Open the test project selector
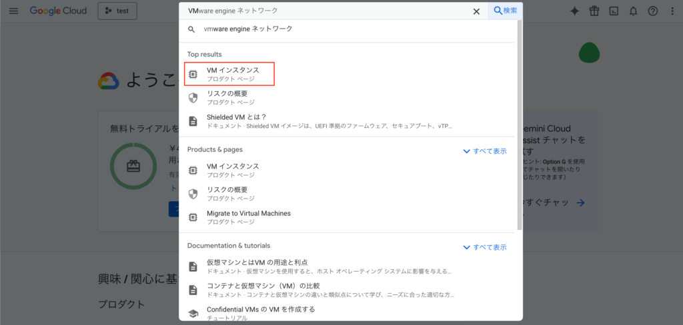Viewport: 683px width, 325px height. coord(117,11)
